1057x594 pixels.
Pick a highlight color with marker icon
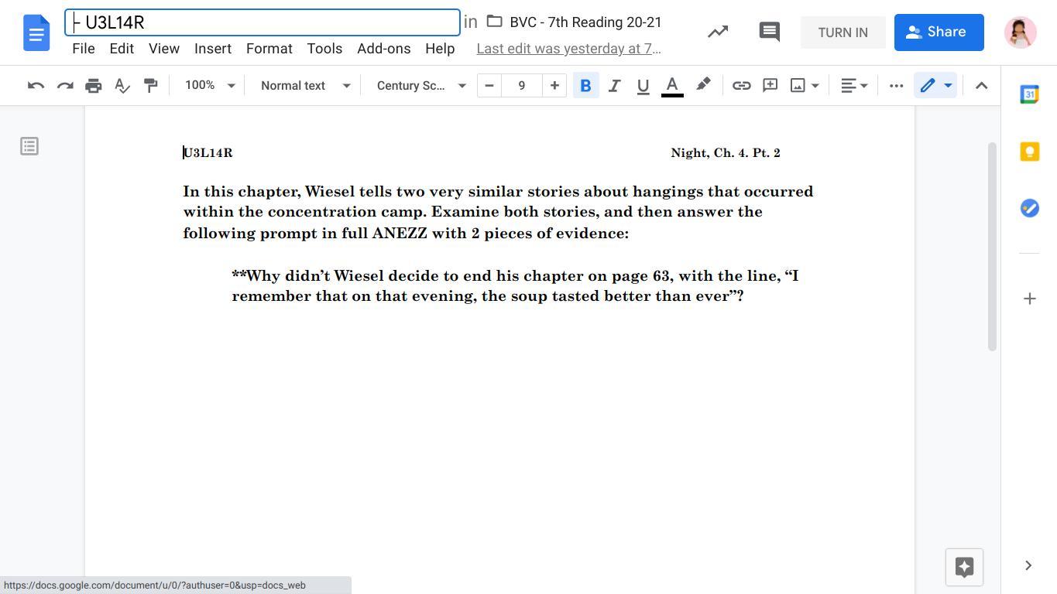pyautogui.click(x=703, y=86)
